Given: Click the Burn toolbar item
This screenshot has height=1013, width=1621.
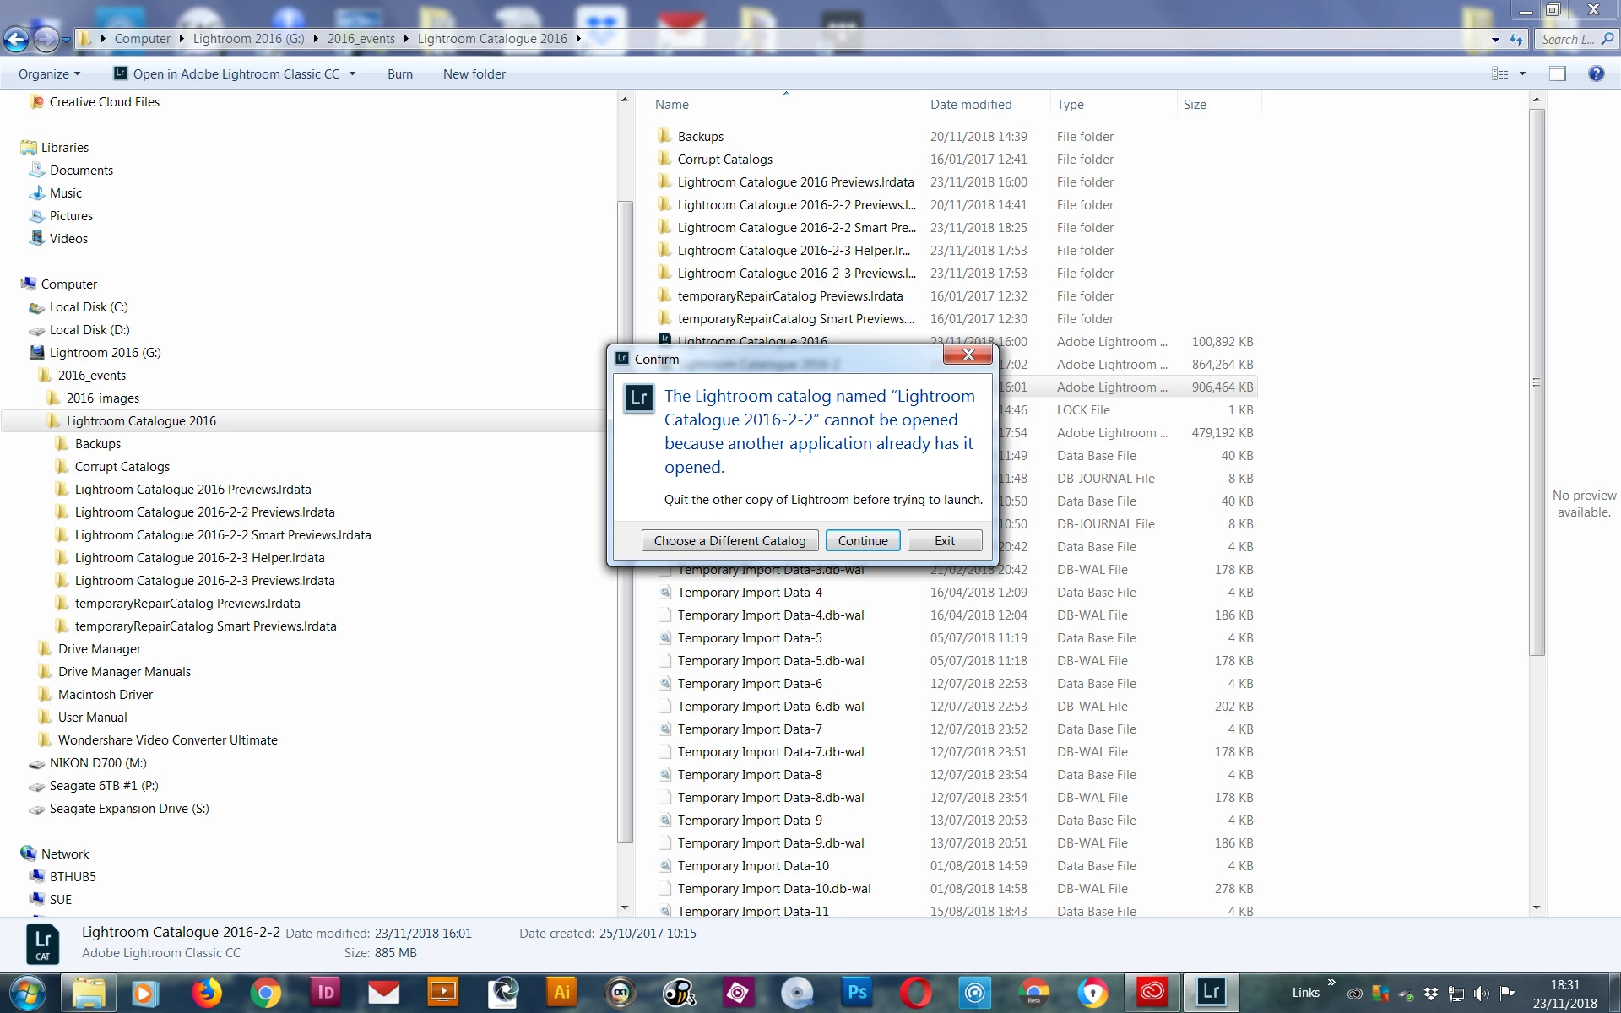Looking at the screenshot, I should pos(399,74).
